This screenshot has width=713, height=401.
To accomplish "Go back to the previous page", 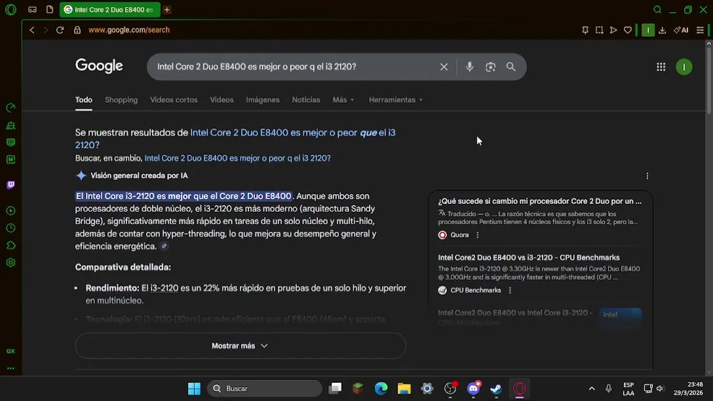I will click(x=32, y=30).
